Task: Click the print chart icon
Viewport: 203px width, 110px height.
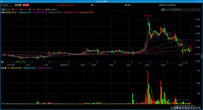Action: pos(180,108)
